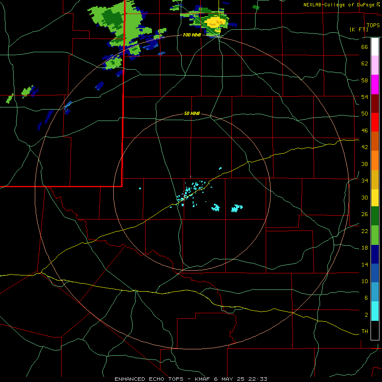
Task: Click the "42" legend value
Action: click(x=365, y=147)
